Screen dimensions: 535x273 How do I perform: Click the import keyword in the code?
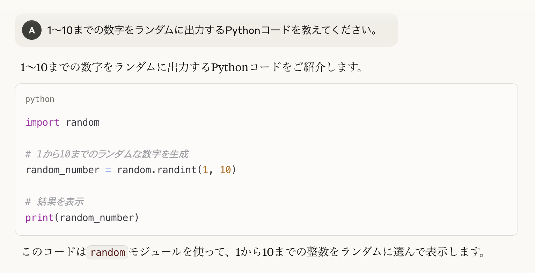pos(42,123)
